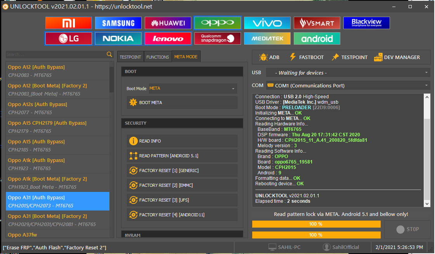Viewport: 435px width, 254px height.
Task: Click the lower 100 % progress bar
Action: [316, 235]
